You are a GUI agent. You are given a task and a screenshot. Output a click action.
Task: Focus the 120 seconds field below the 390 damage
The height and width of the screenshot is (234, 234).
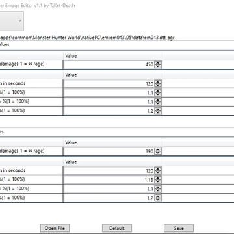coord(109,171)
